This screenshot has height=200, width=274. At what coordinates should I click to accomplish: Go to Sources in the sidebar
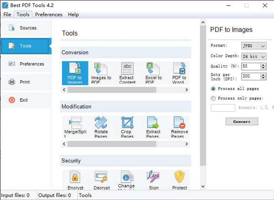(26, 28)
